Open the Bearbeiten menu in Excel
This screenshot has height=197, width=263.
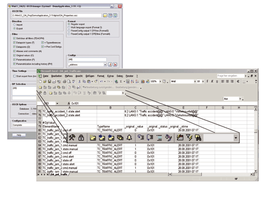pyautogui.click(x=57, y=76)
